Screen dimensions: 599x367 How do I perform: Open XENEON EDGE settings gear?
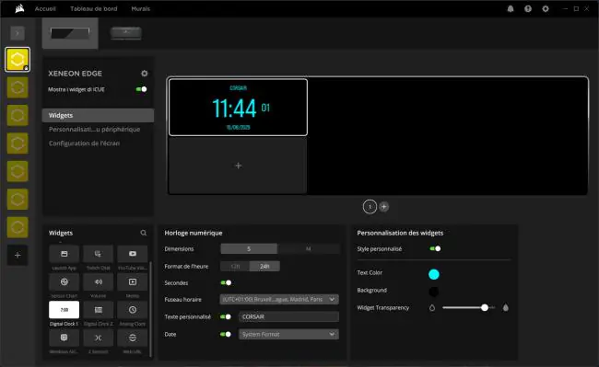[145, 74]
